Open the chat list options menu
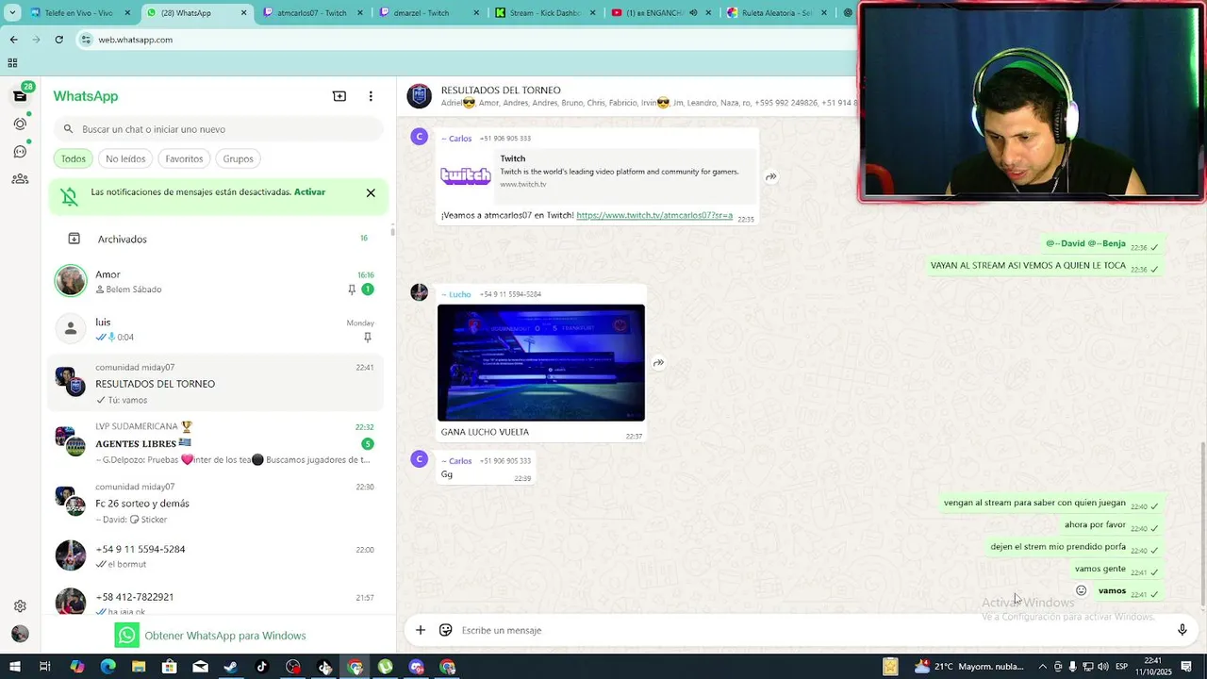This screenshot has width=1207, height=679. coord(371,96)
